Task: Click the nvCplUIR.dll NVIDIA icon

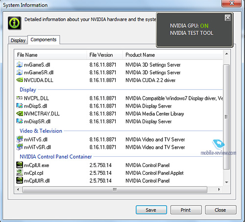Action: [x=20, y=180]
